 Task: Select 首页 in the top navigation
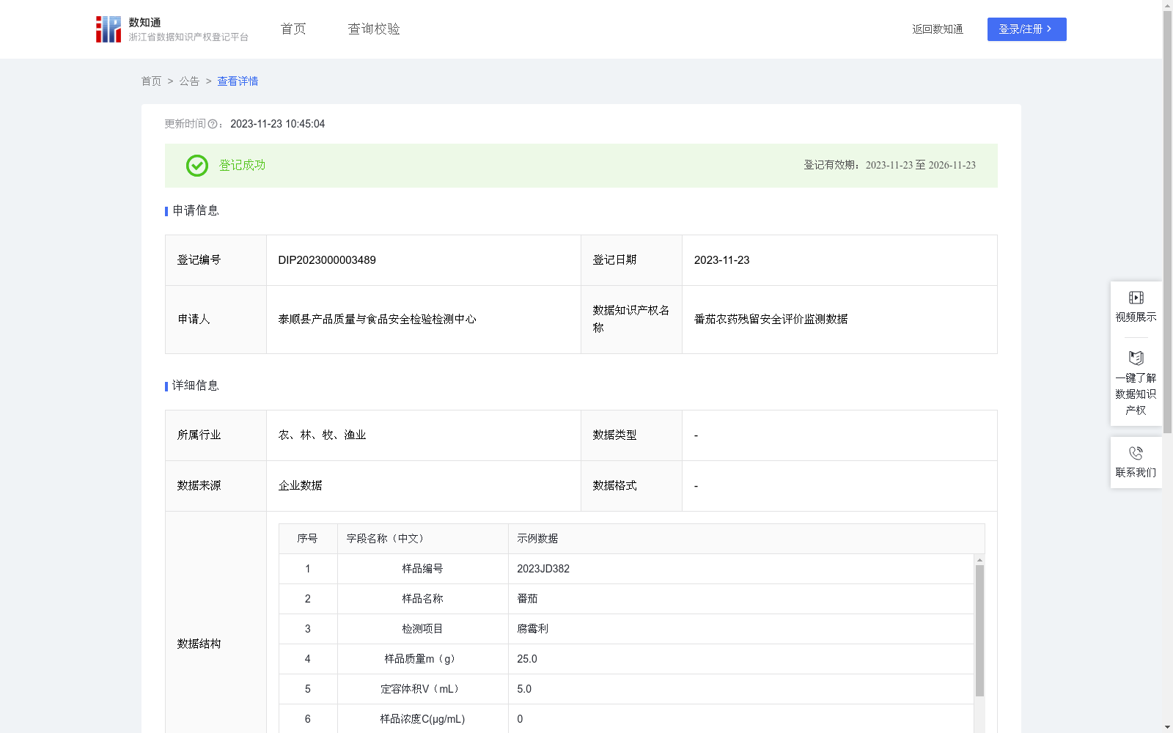click(292, 29)
